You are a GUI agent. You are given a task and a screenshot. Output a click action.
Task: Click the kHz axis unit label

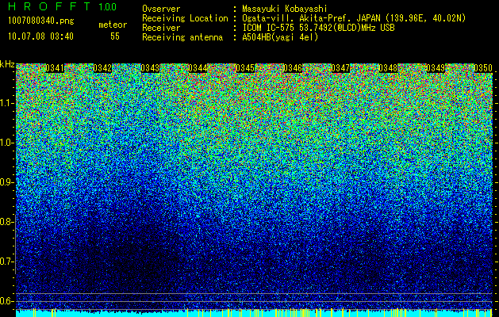[7, 64]
